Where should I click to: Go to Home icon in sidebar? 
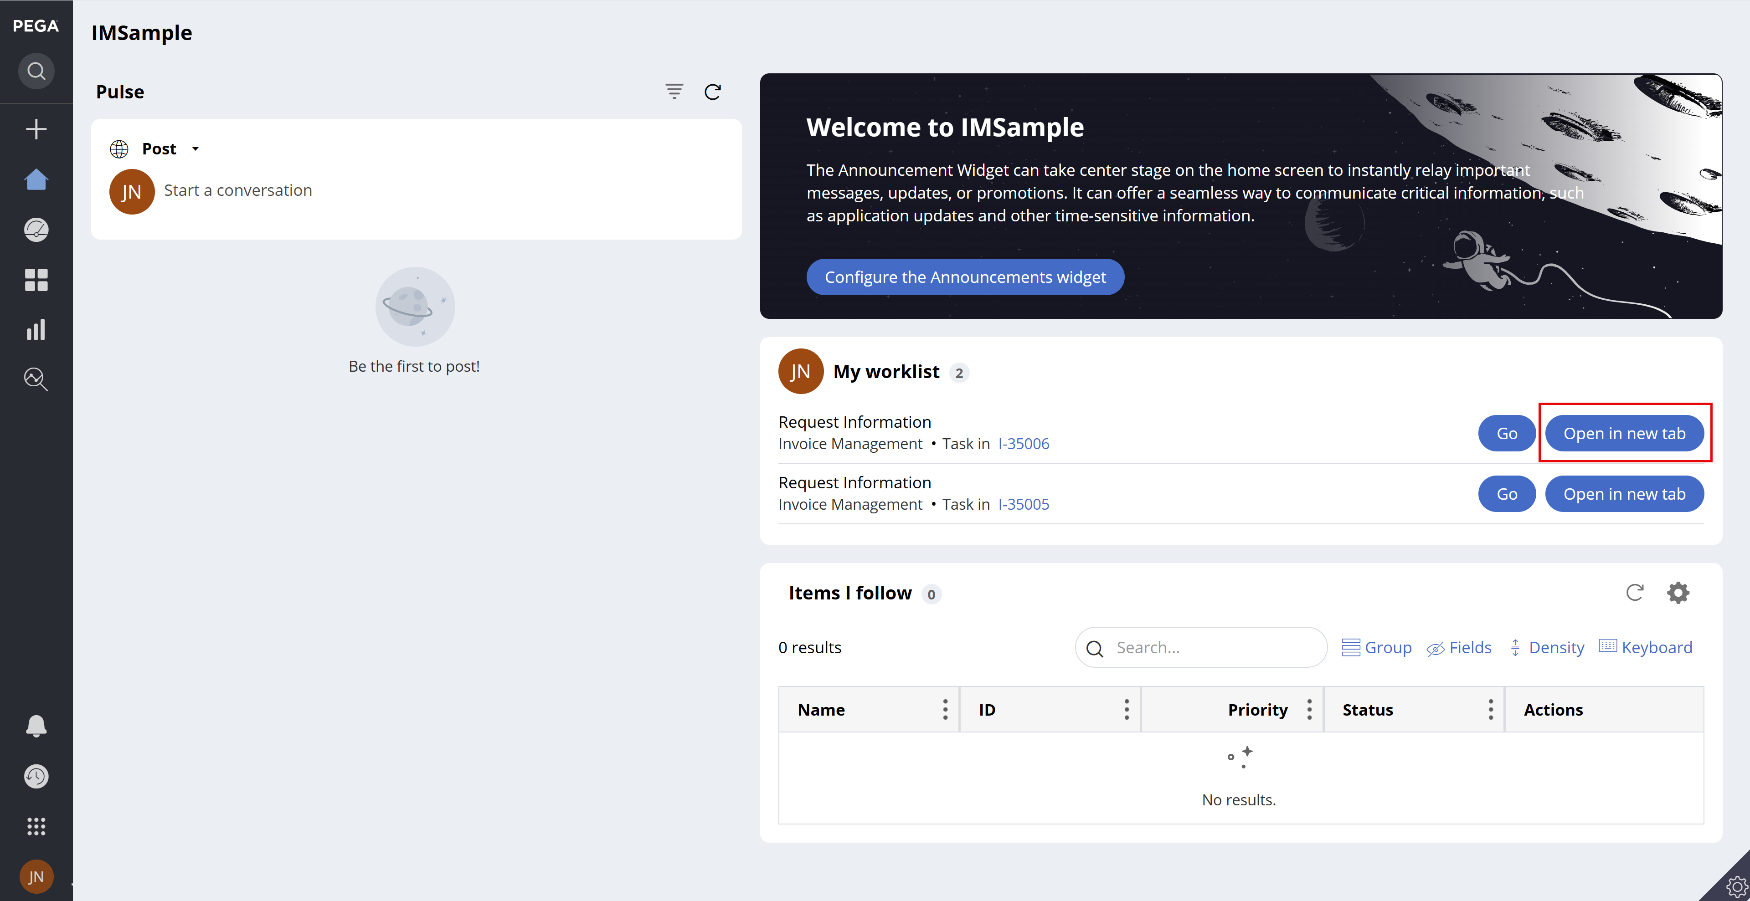(x=36, y=179)
